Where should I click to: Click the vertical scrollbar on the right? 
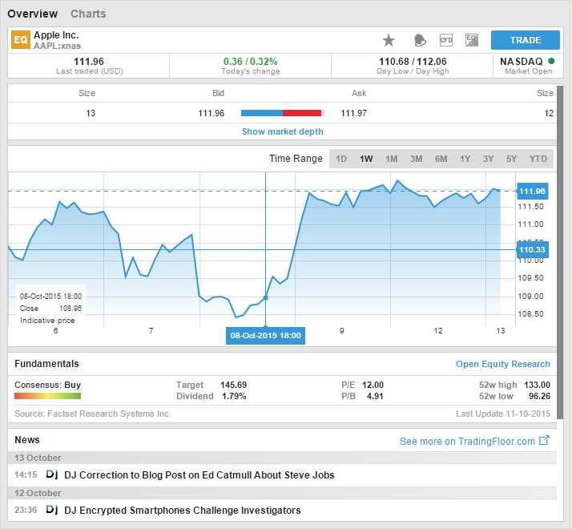[x=560, y=252]
